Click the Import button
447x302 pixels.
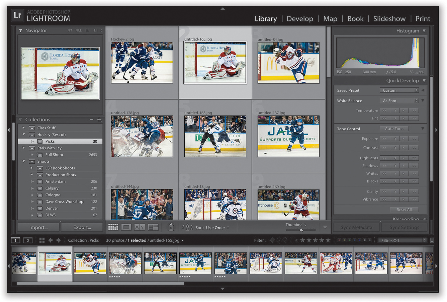[38, 227]
